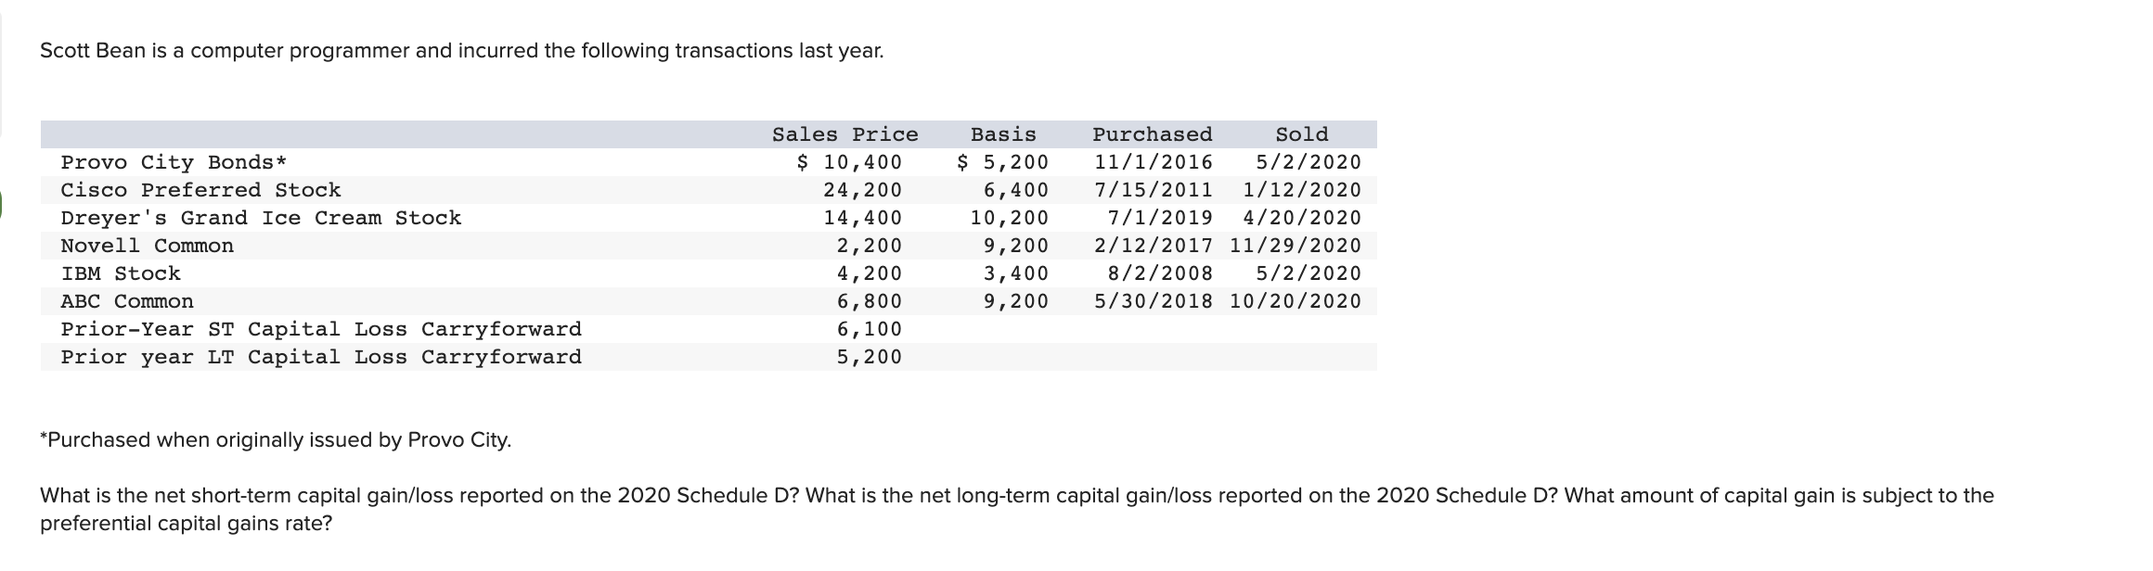
Task: Click the 10,200 basis value
Action: coord(1010,218)
